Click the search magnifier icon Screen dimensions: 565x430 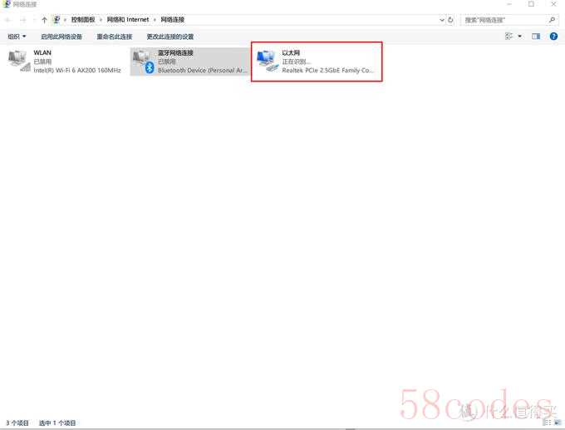point(552,20)
